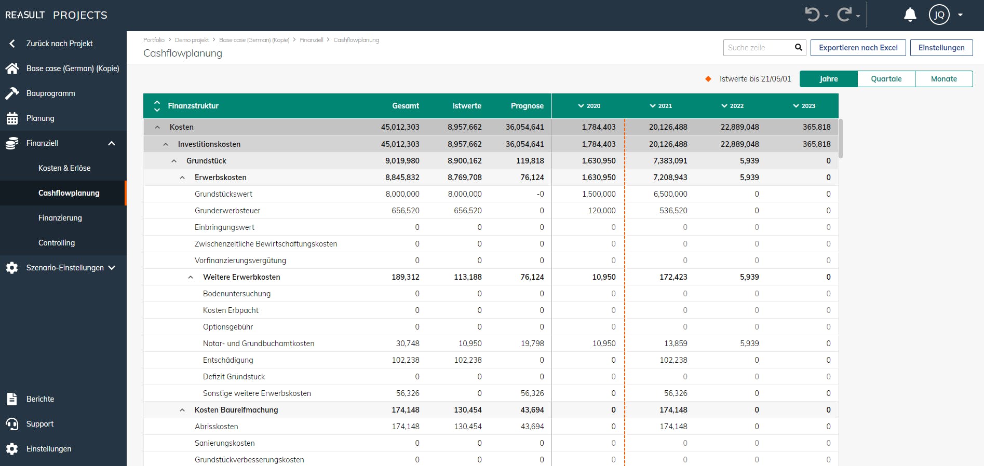Click the Suche zeile search field
The height and width of the screenshot is (466, 984).
758,48
